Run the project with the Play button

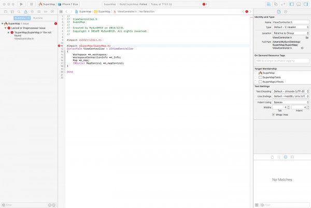21,4
